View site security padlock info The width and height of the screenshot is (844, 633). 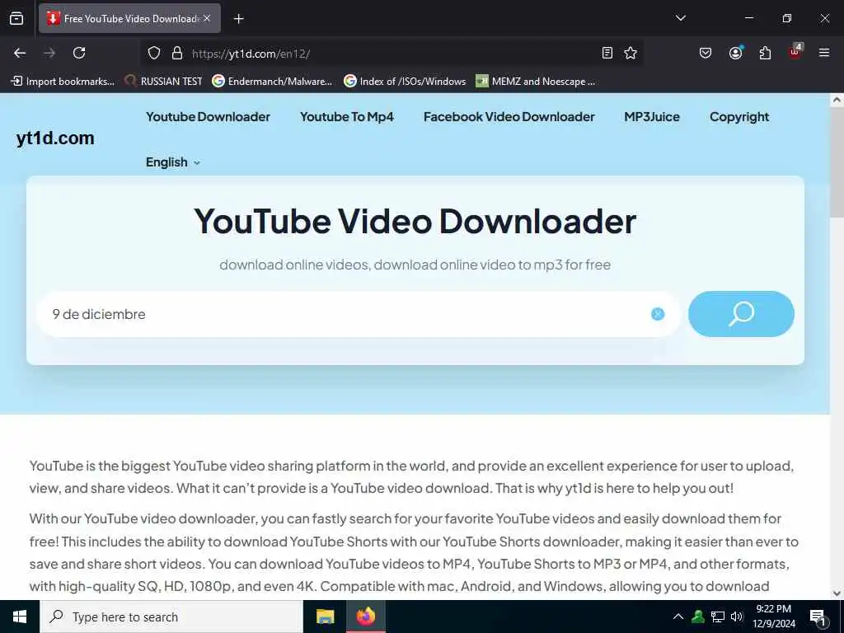(177, 53)
